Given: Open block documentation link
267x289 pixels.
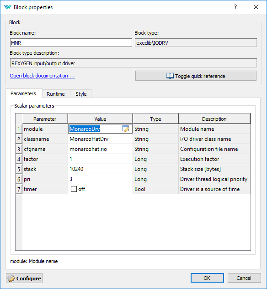Looking at the screenshot, I should (43, 76).
